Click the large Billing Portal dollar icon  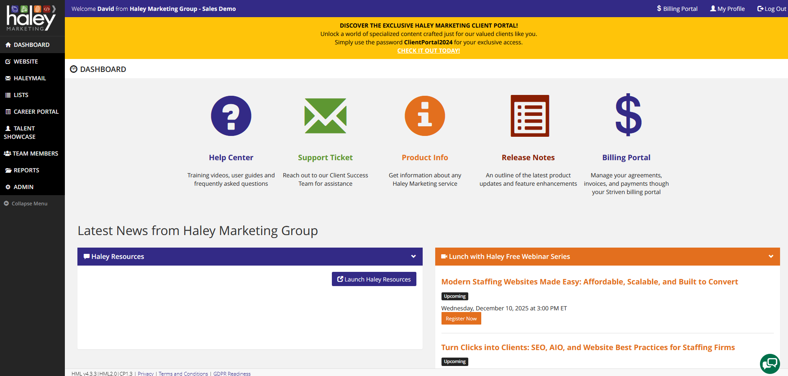click(x=628, y=115)
